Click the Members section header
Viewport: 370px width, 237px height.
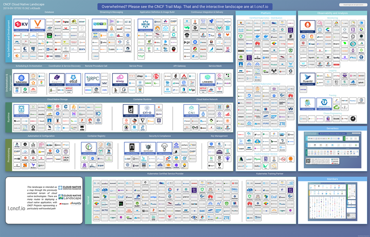333,179
